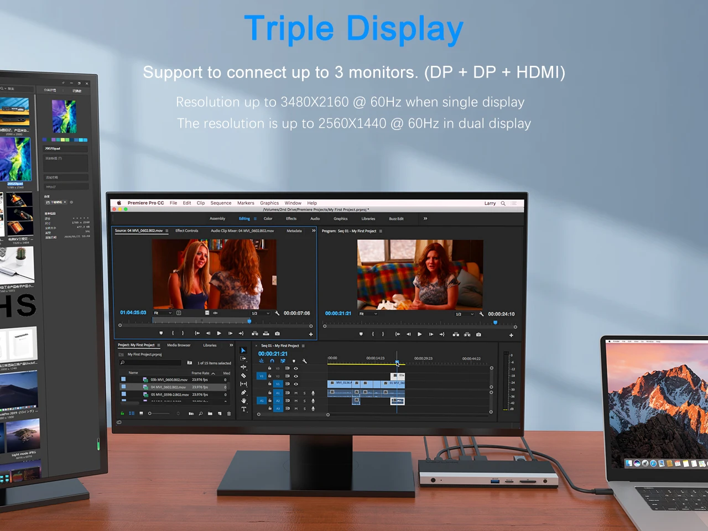This screenshot has height=531, width=708.
Task: Toggle lock on V3 track
Action: point(270,368)
